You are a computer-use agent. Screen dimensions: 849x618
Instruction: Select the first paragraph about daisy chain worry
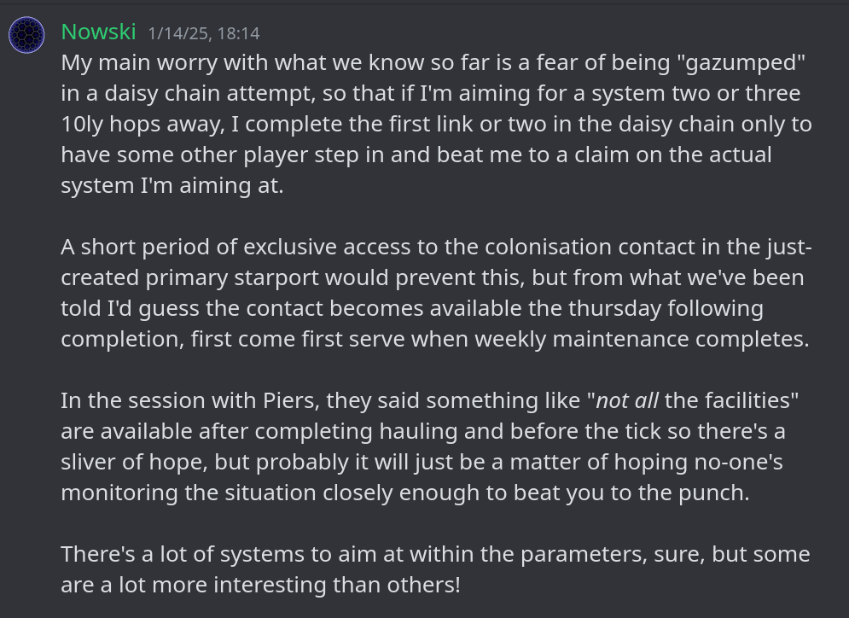(x=436, y=124)
